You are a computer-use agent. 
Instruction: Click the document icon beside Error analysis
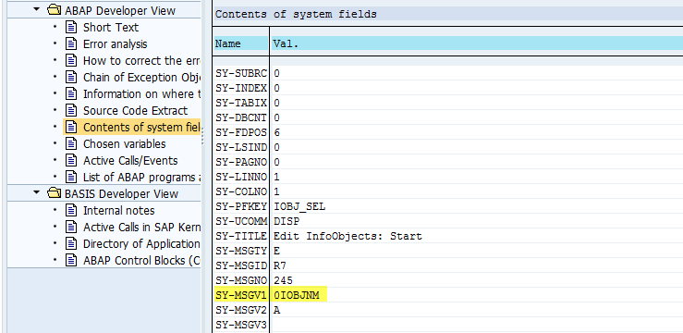click(x=70, y=43)
